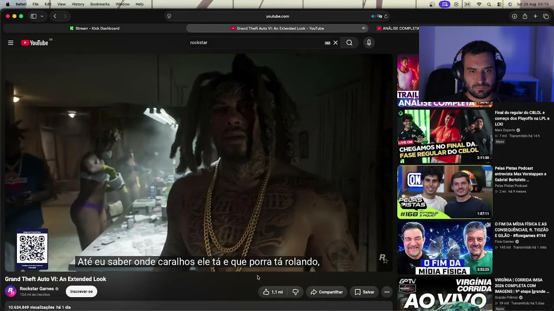Click the GTA VI video player
The height and width of the screenshot is (311, 554).
(199, 163)
